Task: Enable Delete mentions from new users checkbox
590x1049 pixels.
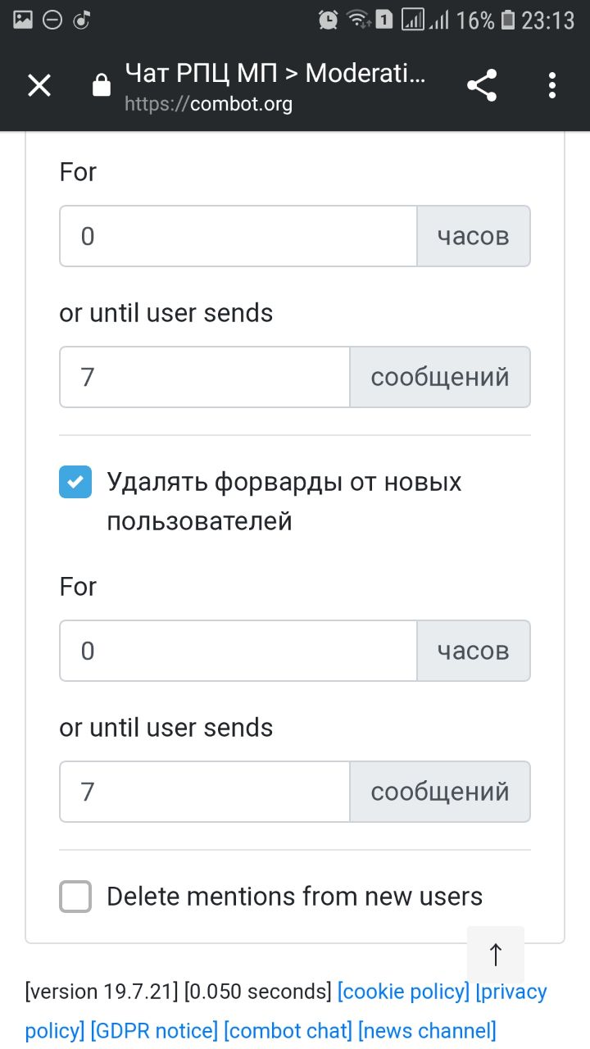Action: coord(75,897)
